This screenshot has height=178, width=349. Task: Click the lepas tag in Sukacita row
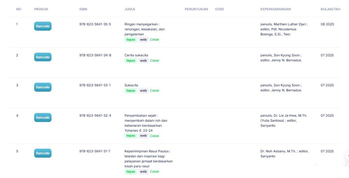[x=131, y=91]
